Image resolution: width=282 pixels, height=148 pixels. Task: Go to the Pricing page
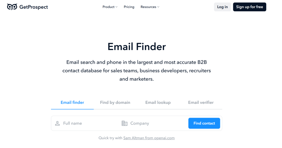pyautogui.click(x=129, y=7)
